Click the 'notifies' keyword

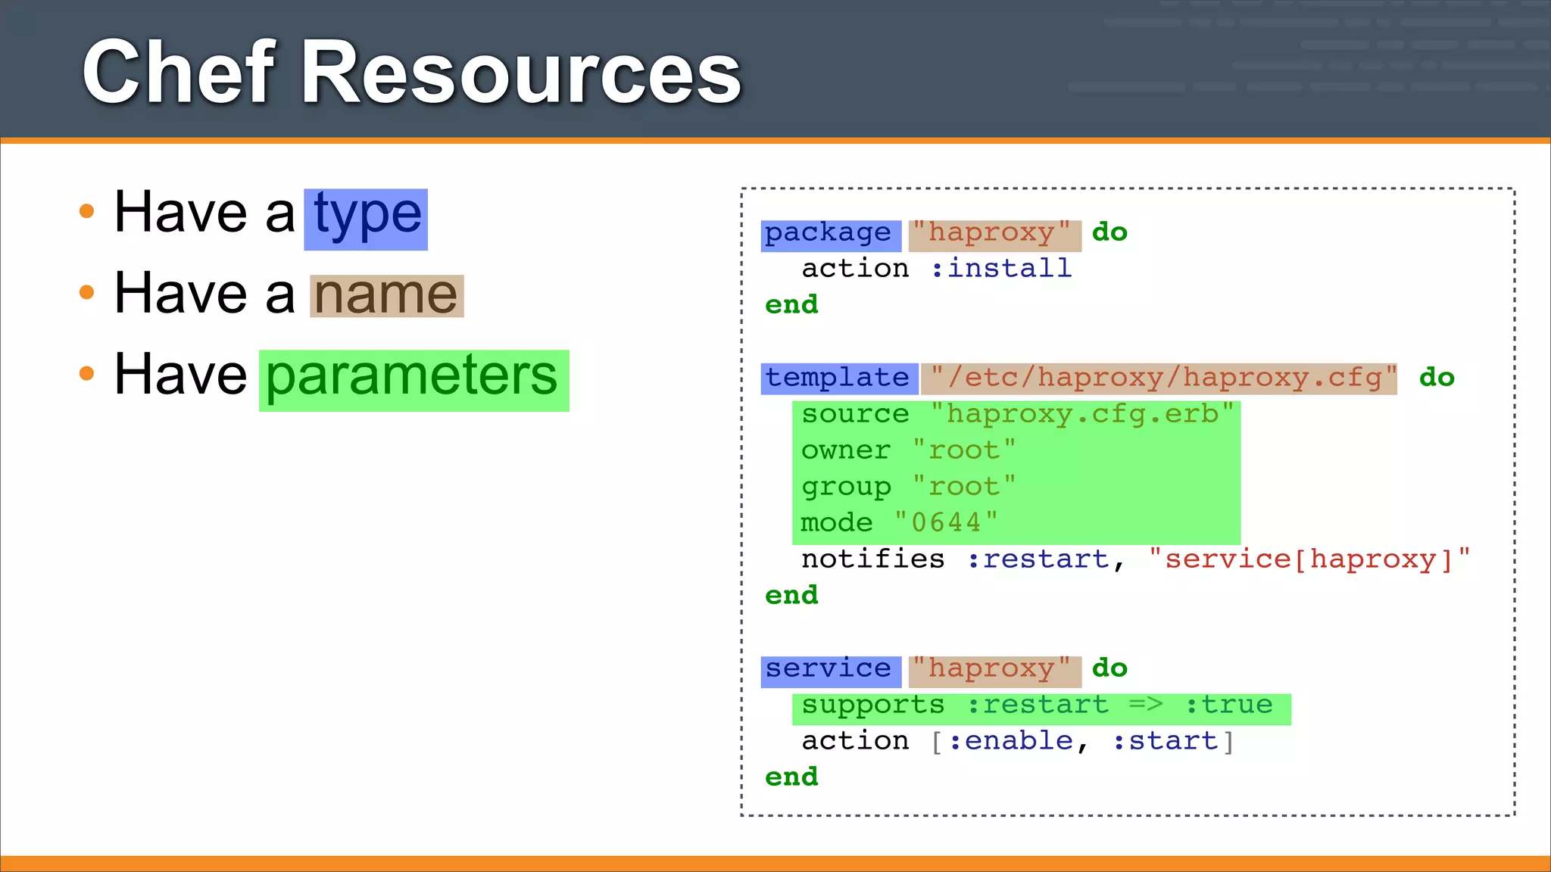point(873,559)
